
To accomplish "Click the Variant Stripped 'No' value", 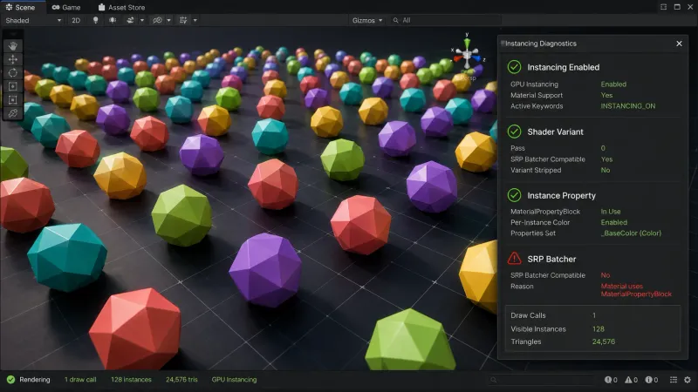I will [x=606, y=170].
